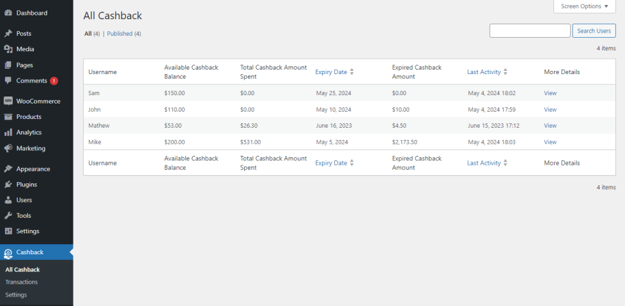Select the WooCommerce icon in sidebar
625x306 pixels.
(8, 101)
